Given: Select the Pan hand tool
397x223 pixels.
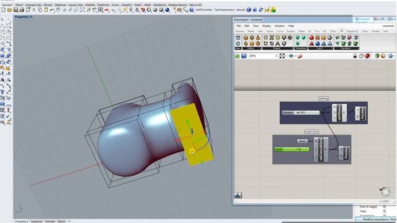Looking at the screenshot, I should point(58,10).
